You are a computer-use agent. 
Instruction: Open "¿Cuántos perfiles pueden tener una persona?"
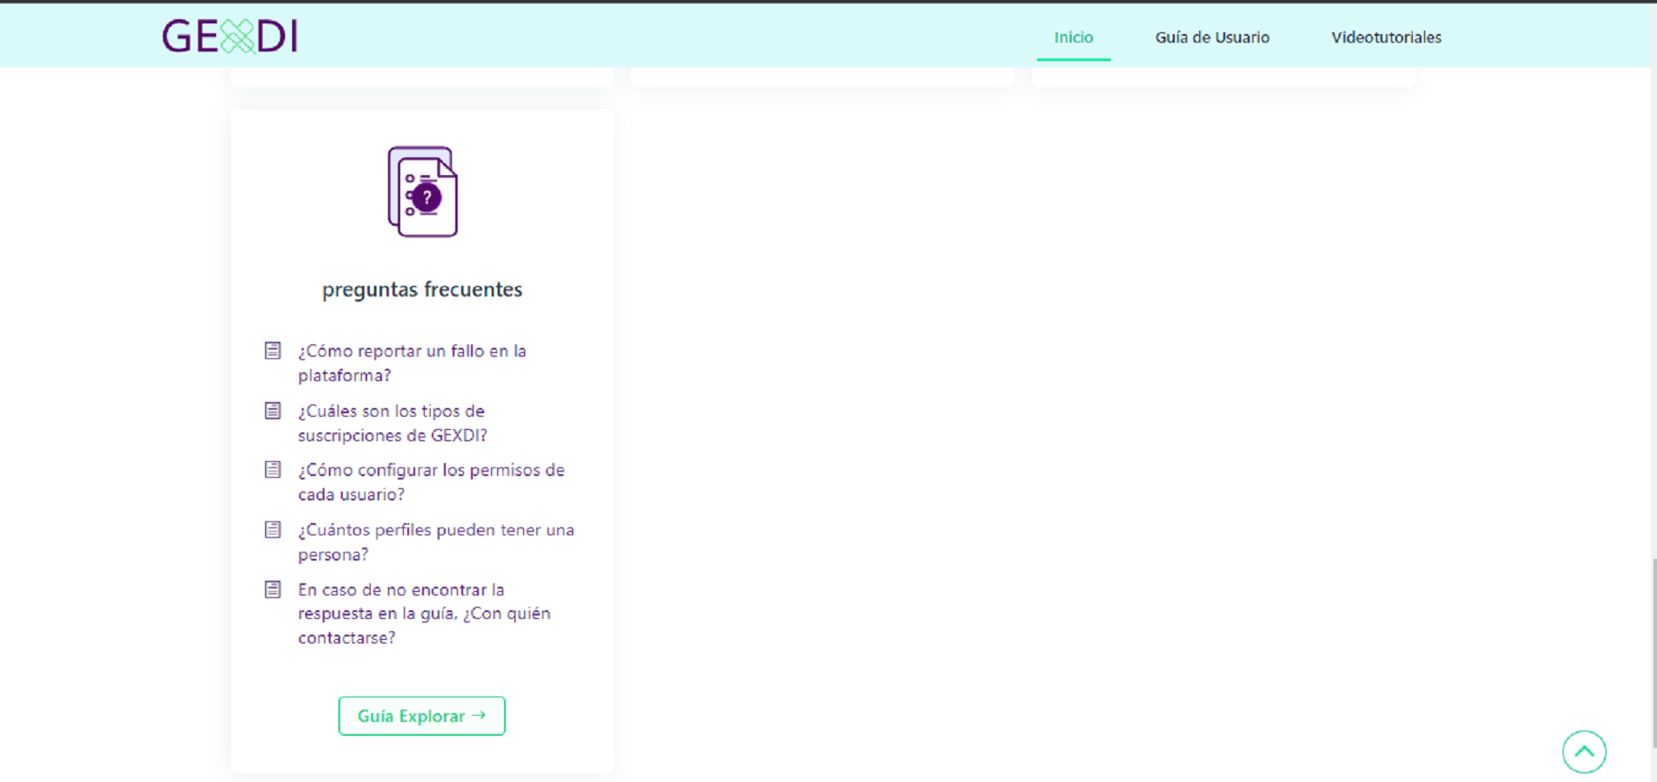(436, 542)
